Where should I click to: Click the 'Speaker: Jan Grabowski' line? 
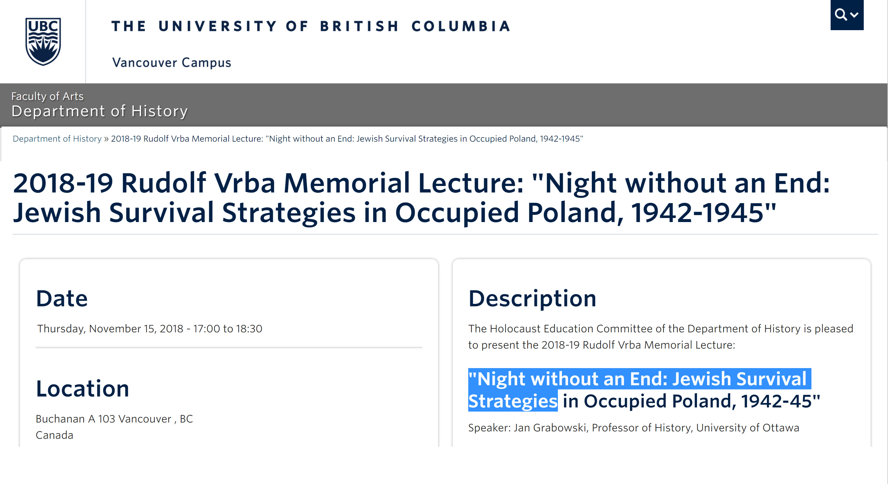point(634,428)
